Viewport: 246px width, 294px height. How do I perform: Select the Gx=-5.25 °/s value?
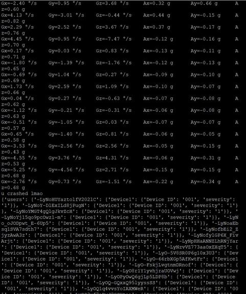[19, 170]
